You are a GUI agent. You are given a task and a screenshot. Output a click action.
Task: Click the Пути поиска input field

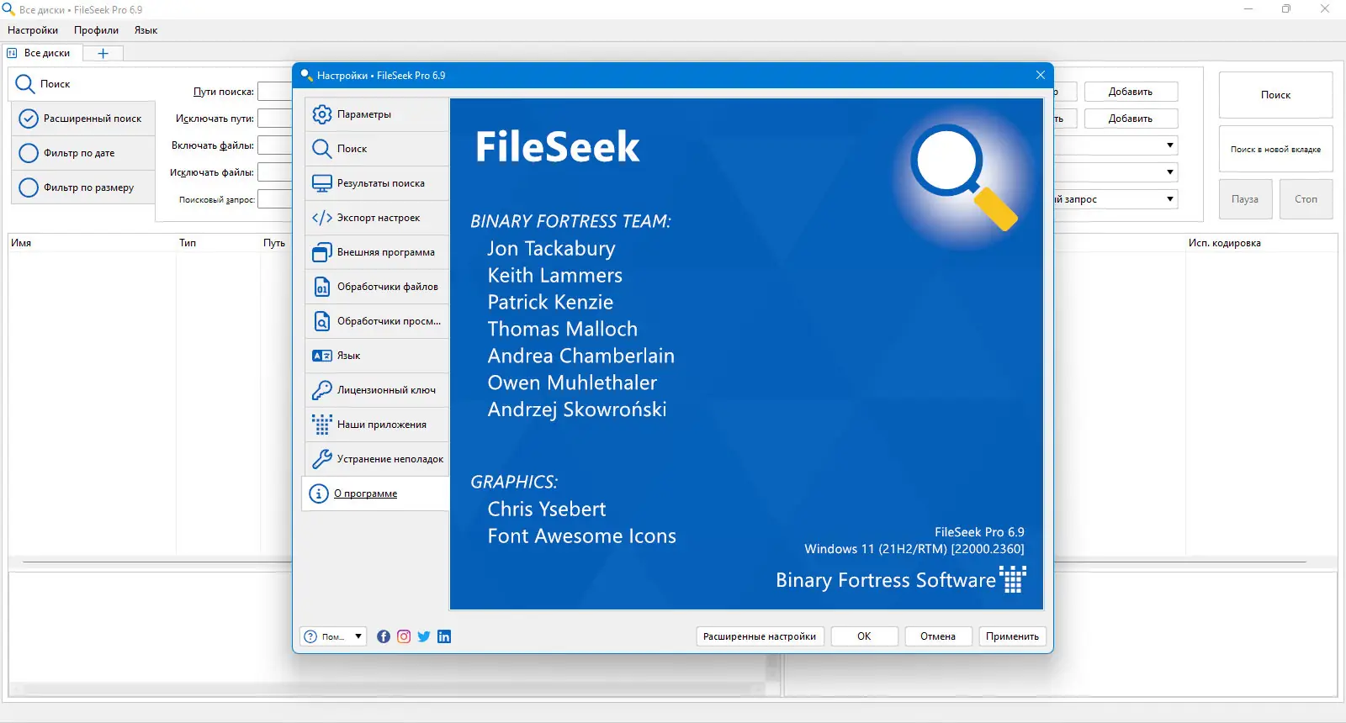click(x=274, y=92)
